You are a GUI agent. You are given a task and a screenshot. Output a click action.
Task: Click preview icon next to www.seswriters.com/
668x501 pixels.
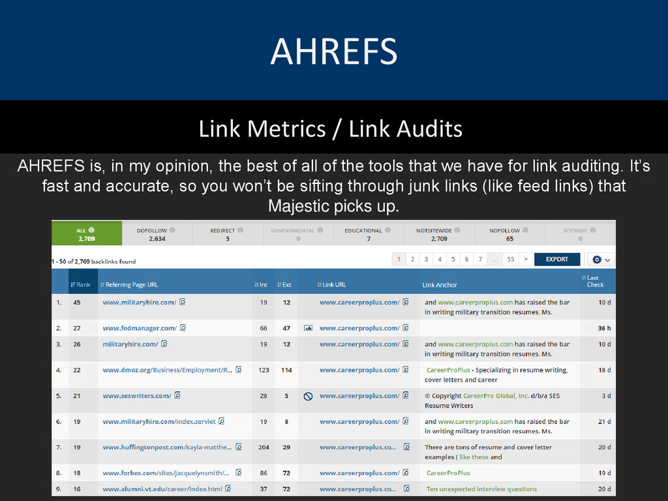pyautogui.click(x=177, y=395)
